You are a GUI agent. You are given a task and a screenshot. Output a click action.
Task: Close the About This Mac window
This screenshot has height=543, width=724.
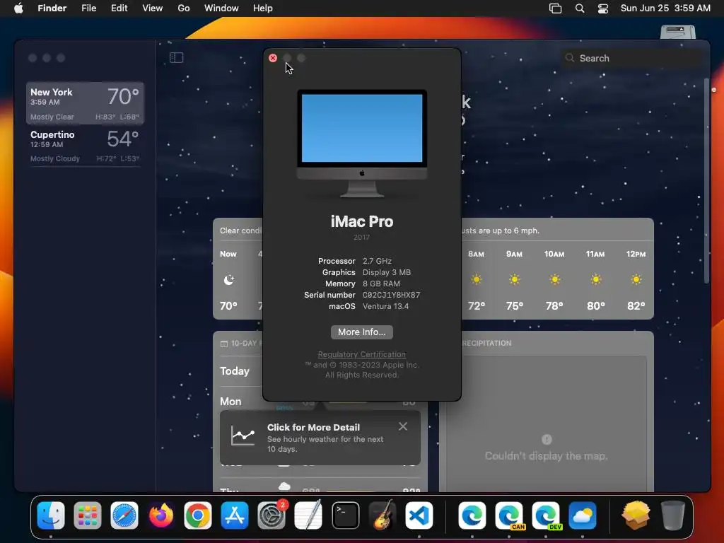click(x=273, y=58)
